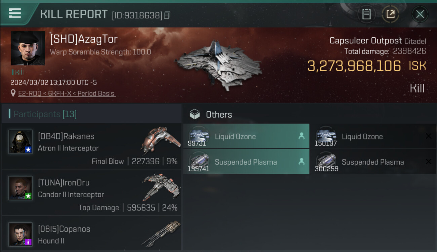This screenshot has width=437, height=252.
Task: Open Copanos participant portrait
Action: coord(21,234)
